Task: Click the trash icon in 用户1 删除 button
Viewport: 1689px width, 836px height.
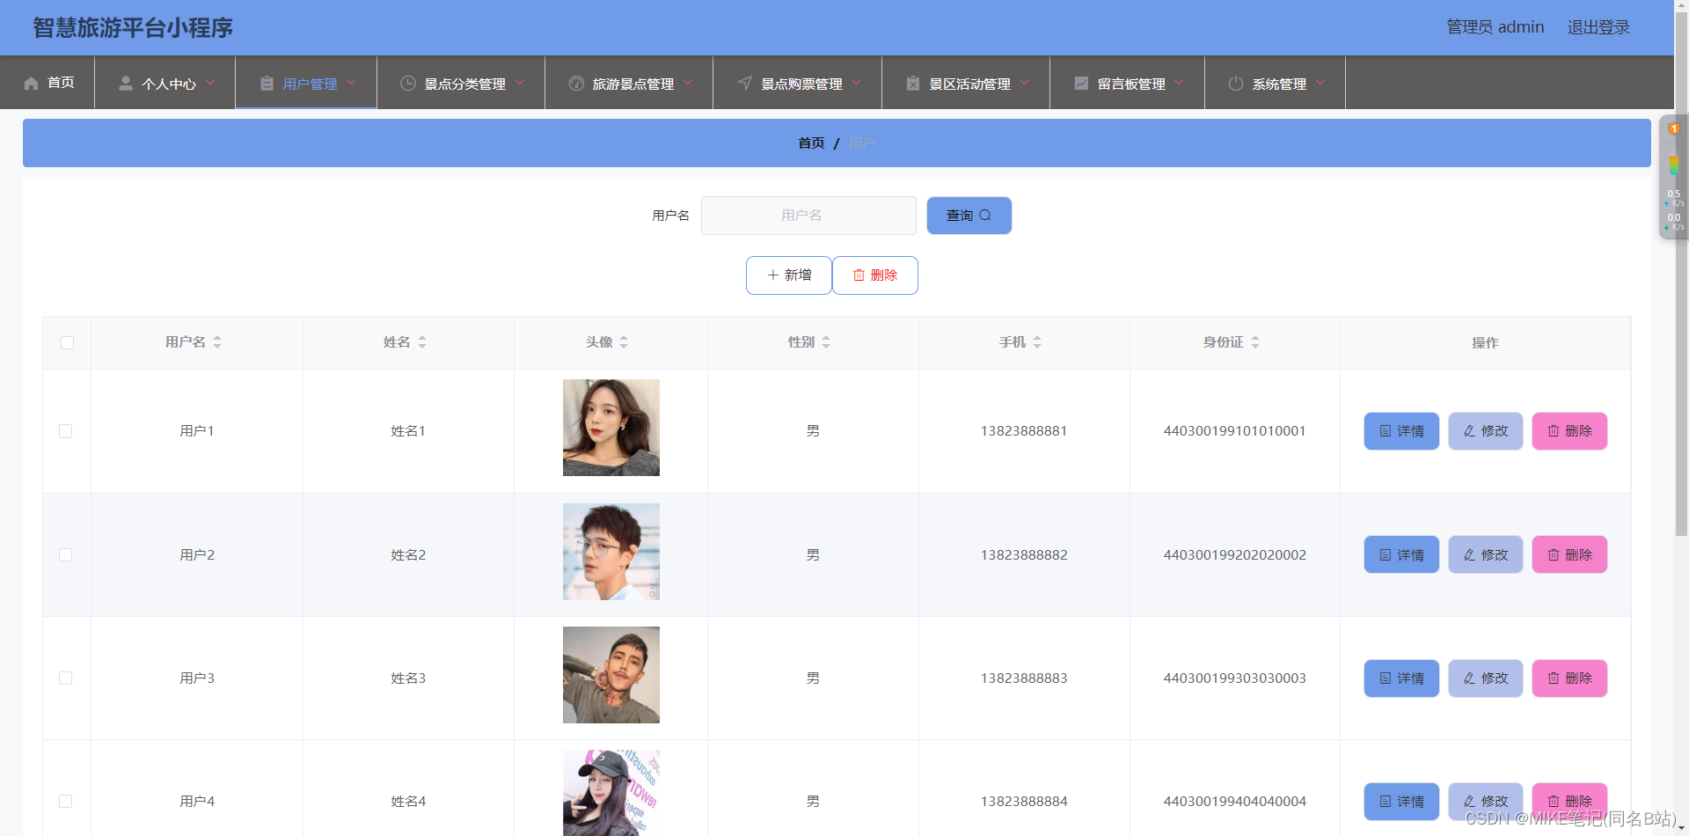Action: click(1554, 431)
